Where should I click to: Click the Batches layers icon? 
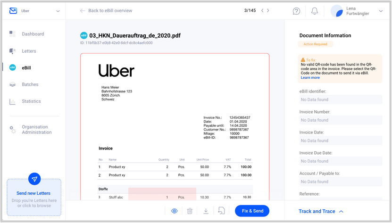[12, 84]
